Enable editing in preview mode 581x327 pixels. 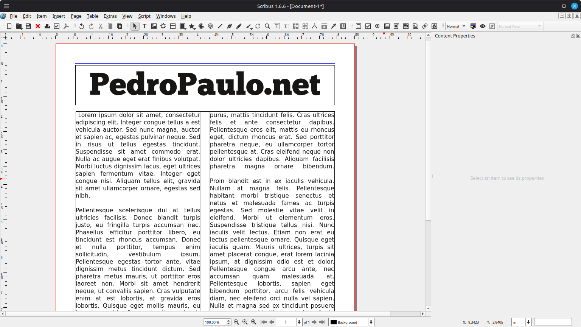pos(492,26)
